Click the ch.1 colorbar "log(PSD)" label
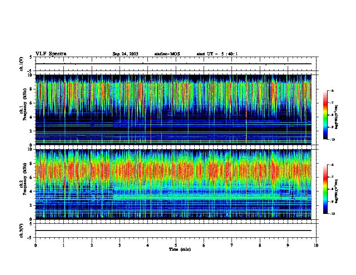 (337, 117)
